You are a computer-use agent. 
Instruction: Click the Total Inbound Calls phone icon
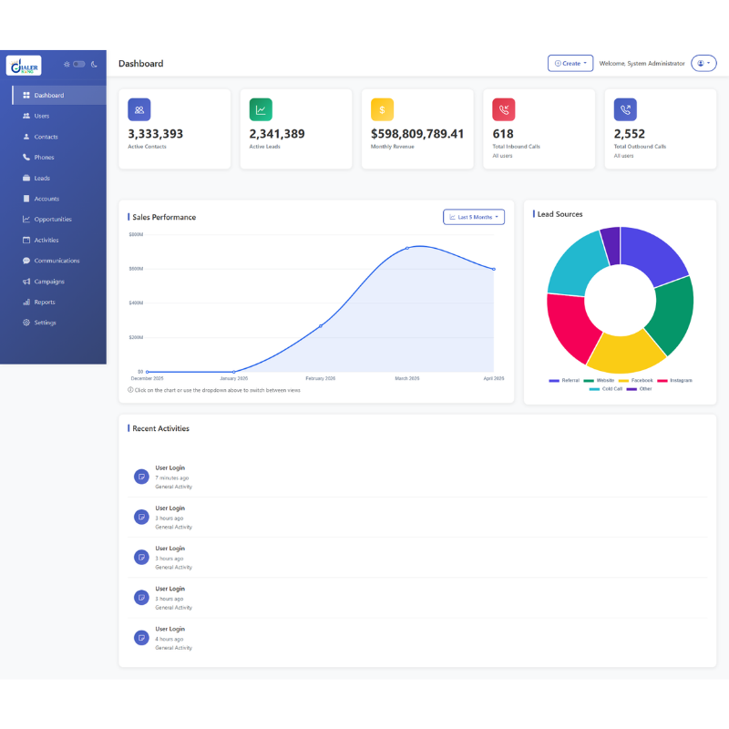click(504, 109)
